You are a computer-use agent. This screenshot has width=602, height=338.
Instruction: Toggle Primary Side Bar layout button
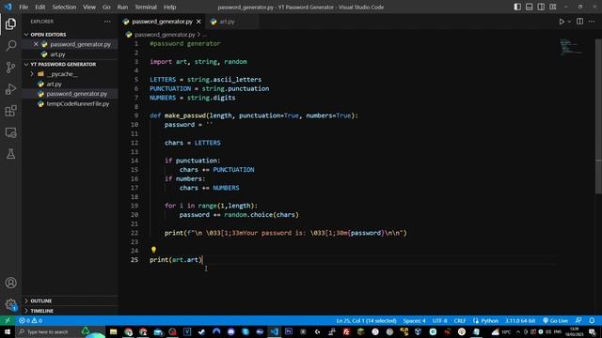[x=517, y=7]
